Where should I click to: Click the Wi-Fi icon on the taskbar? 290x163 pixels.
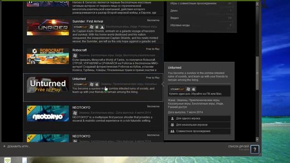click(x=7, y=161)
